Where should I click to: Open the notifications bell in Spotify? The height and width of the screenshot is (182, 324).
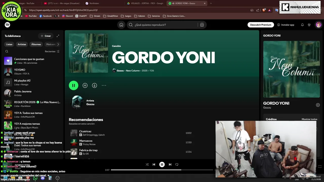point(302,25)
